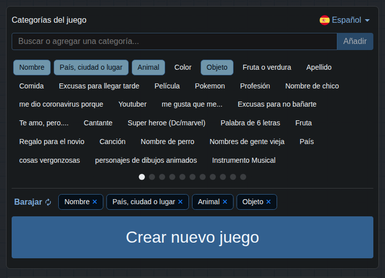
Task: Select Super heroe (Dc/marvel) category
Action: pos(167,123)
